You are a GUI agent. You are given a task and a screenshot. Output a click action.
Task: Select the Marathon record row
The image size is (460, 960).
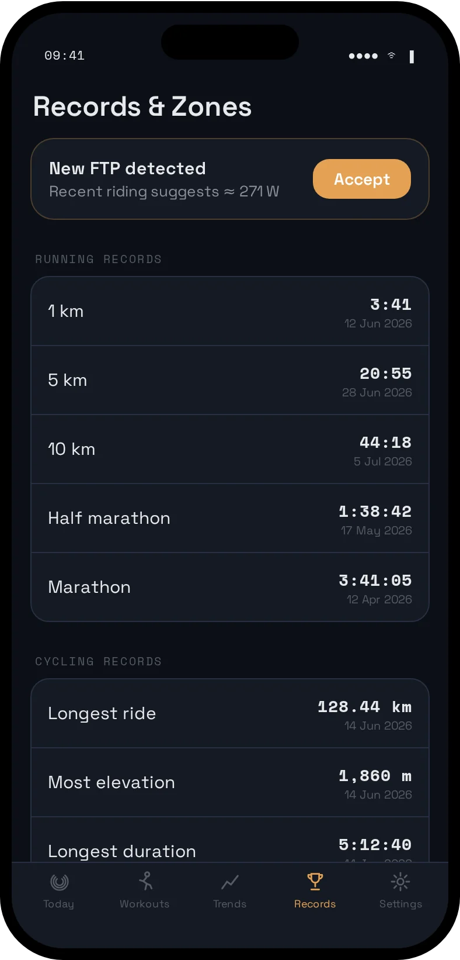pos(230,587)
